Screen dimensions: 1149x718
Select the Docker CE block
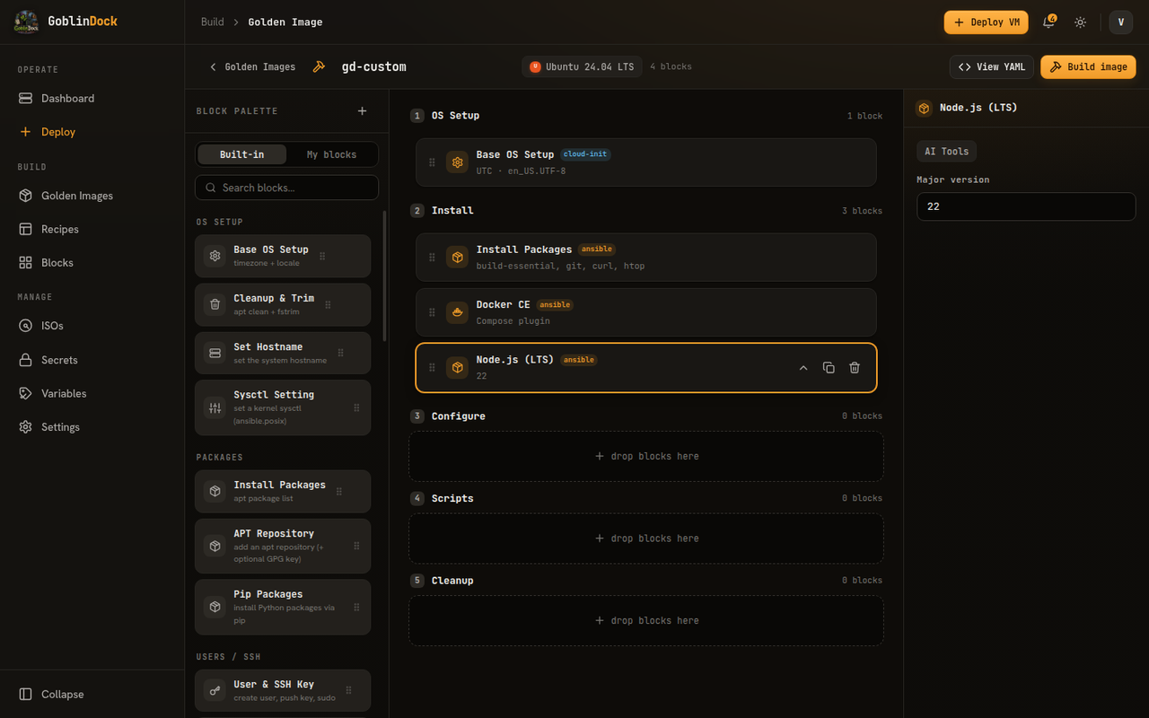[x=646, y=312]
